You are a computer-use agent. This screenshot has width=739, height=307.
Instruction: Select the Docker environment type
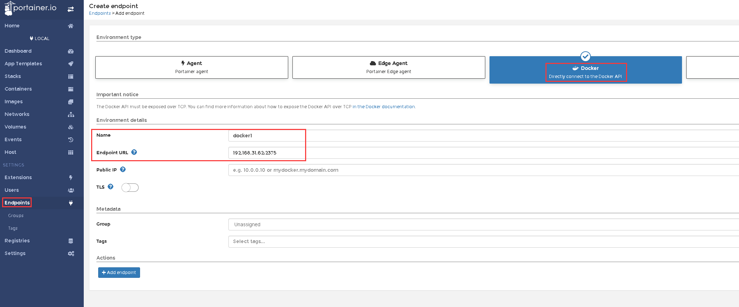[586, 70]
